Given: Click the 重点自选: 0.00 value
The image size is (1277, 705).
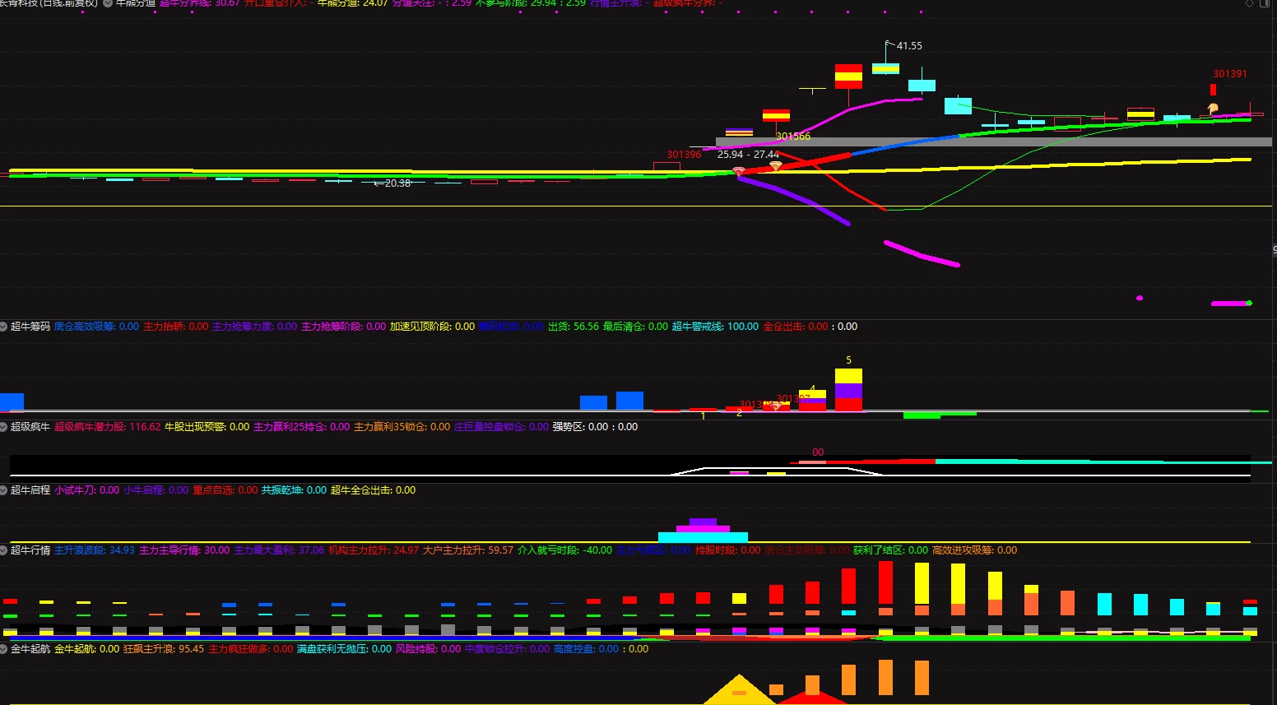Looking at the screenshot, I should click(x=225, y=490).
